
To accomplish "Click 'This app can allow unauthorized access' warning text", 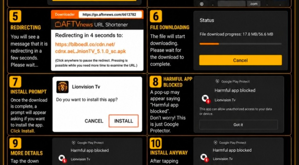I will 236,111.
